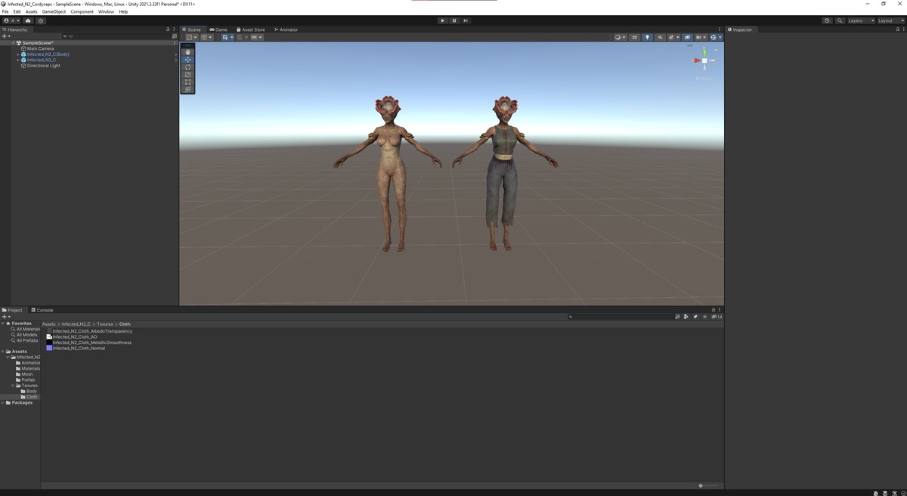Select the Rotate tool in scene toolbar
Viewport: 907px width, 496px height.
coord(188,67)
